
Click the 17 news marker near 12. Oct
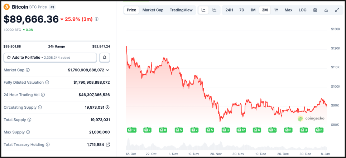tap(131, 130)
